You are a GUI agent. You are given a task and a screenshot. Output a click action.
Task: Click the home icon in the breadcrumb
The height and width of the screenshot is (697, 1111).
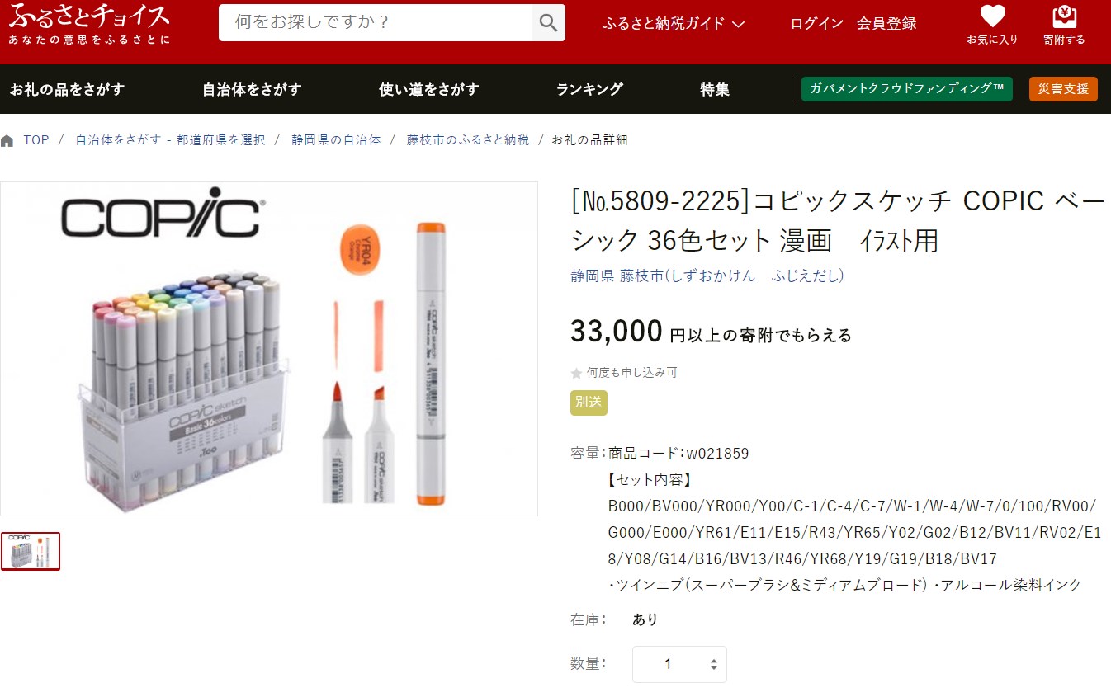click(7, 140)
